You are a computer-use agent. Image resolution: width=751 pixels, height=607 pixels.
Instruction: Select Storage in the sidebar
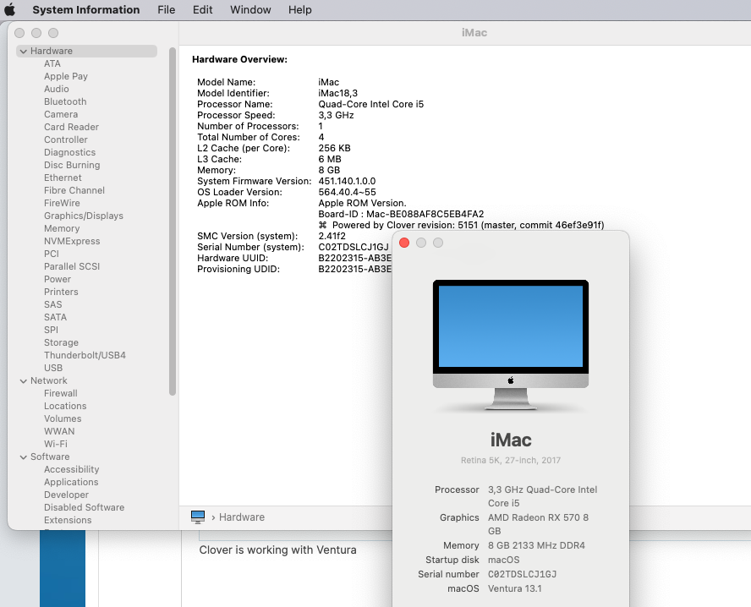[x=61, y=342]
